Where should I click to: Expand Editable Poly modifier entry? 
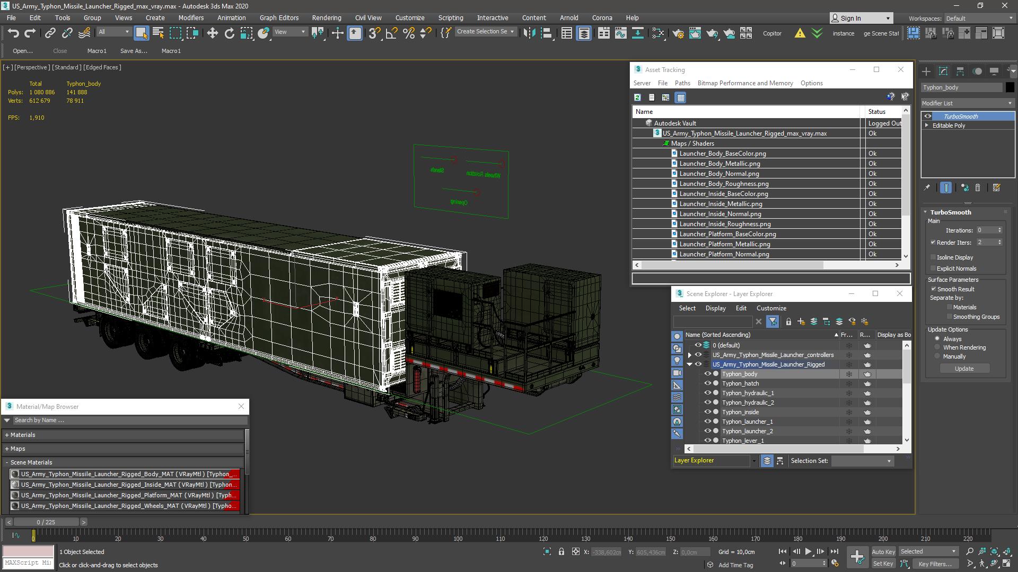927,126
